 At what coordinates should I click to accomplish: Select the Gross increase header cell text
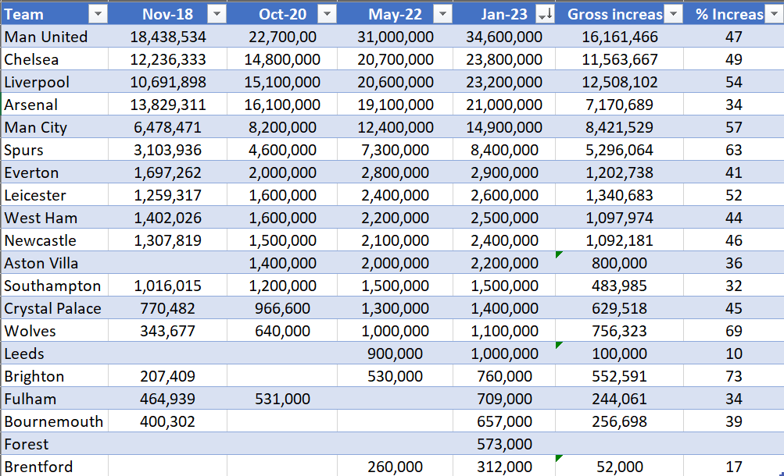(x=615, y=15)
